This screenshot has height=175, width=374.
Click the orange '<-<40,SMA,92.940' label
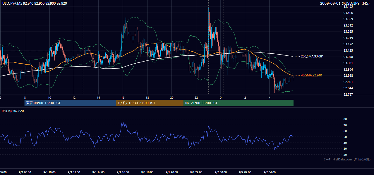coord(309,75)
